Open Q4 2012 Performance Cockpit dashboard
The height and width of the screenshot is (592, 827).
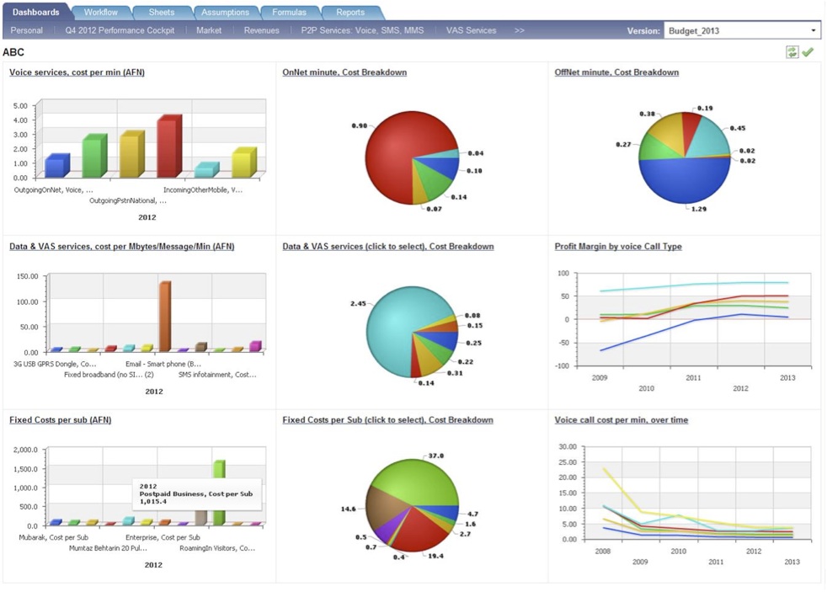pyautogui.click(x=120, y=29)
